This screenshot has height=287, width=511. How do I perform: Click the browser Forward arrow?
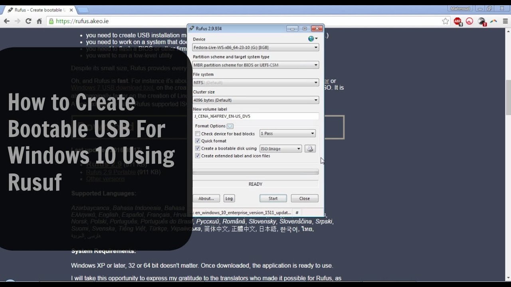pos(18,21)
